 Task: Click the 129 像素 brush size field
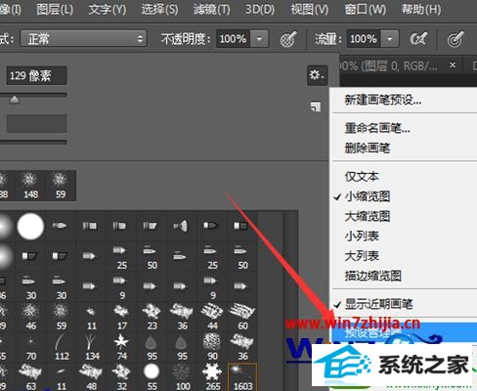click(36, 75)
